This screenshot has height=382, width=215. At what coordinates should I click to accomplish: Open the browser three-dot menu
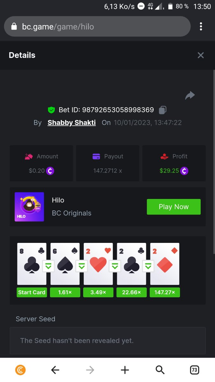click(x=201, y=26)
